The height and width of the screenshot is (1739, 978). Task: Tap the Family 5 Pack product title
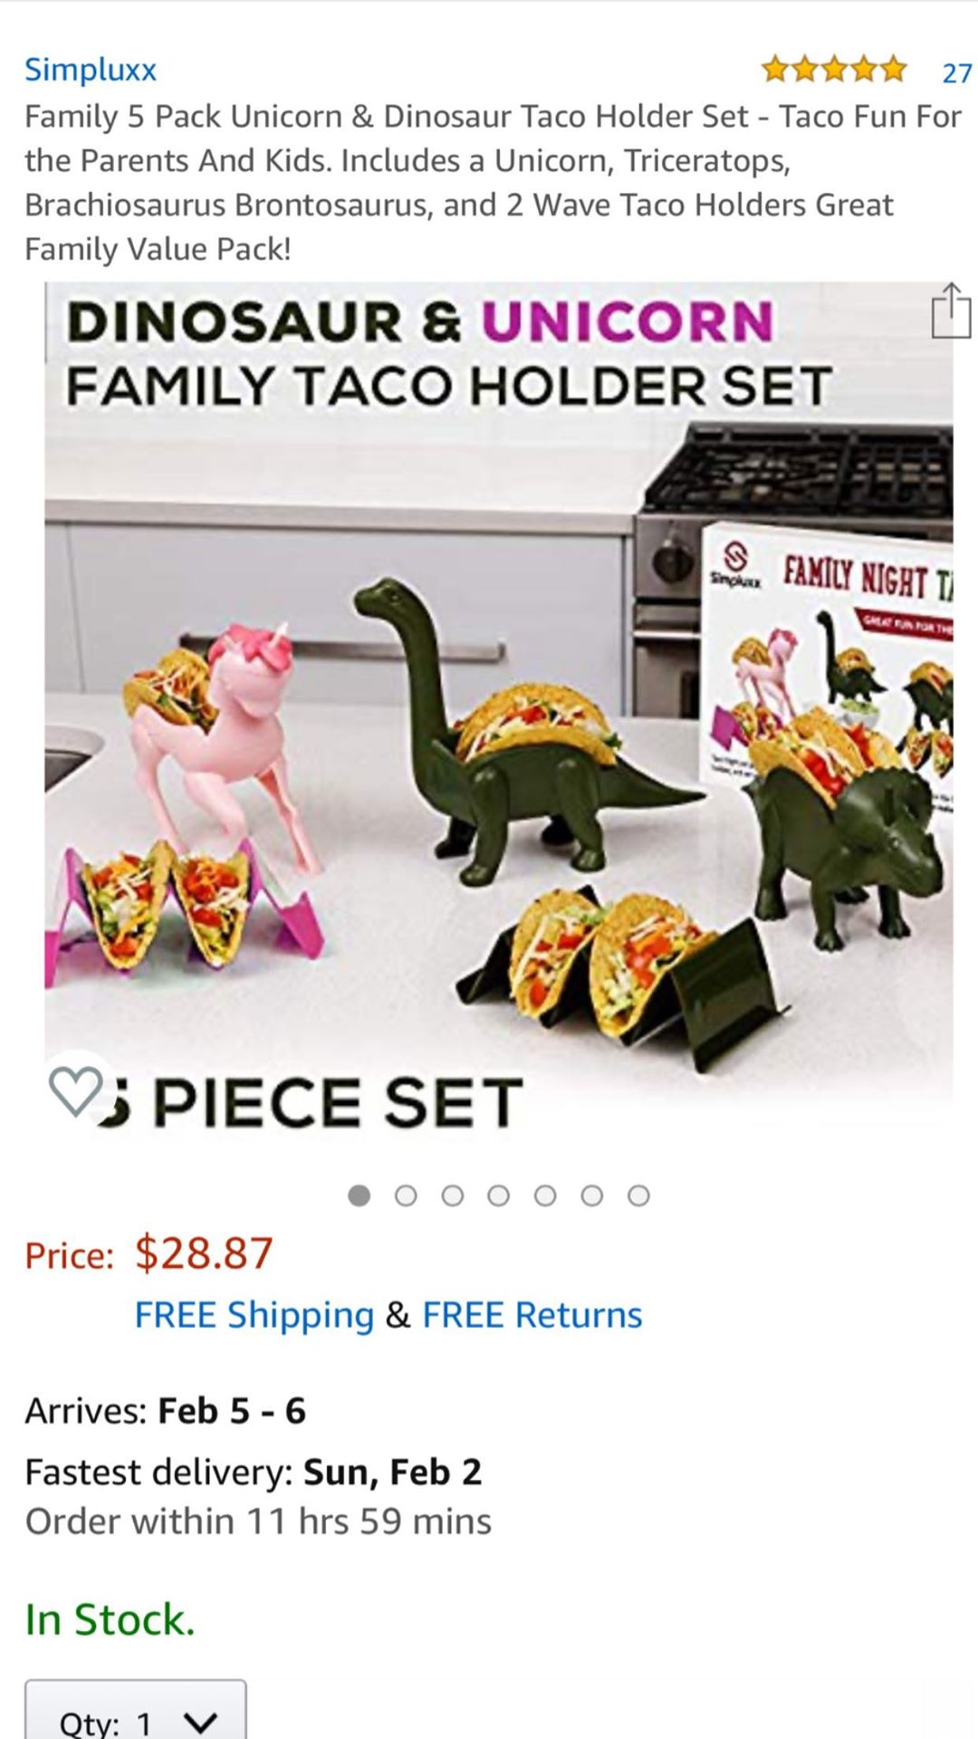[493, 182]
